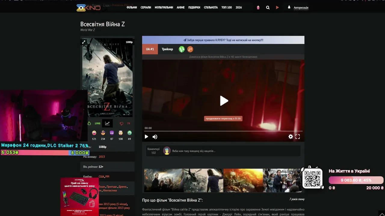Click the marathon donation goal progress bar

(45, 153)
